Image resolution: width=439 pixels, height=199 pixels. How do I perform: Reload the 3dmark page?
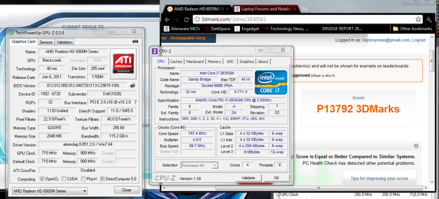coord(186,20)
